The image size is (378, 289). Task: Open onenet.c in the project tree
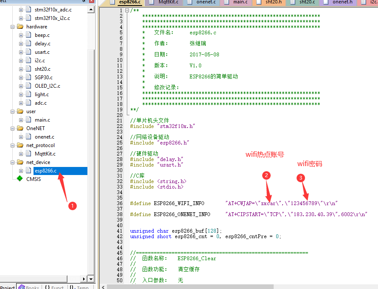tap(45, 137)
